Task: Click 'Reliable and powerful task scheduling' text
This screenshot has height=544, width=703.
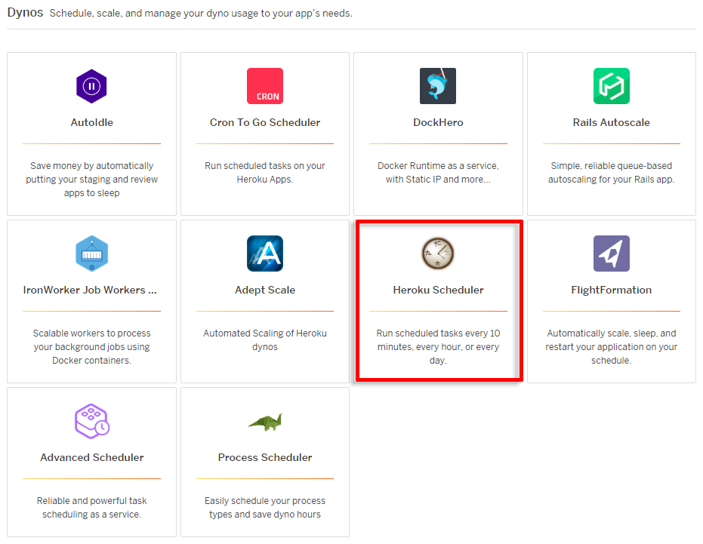Action: tap(92, 508)
